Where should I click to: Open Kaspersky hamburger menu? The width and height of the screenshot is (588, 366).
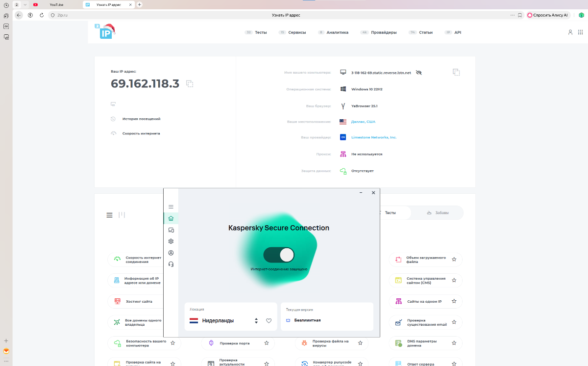[171, 207]
